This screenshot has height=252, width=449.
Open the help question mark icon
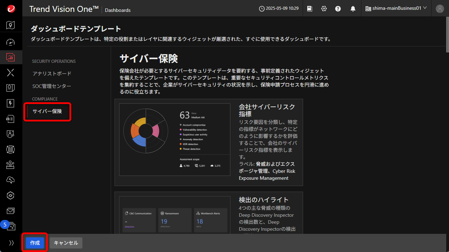point(338,9)
